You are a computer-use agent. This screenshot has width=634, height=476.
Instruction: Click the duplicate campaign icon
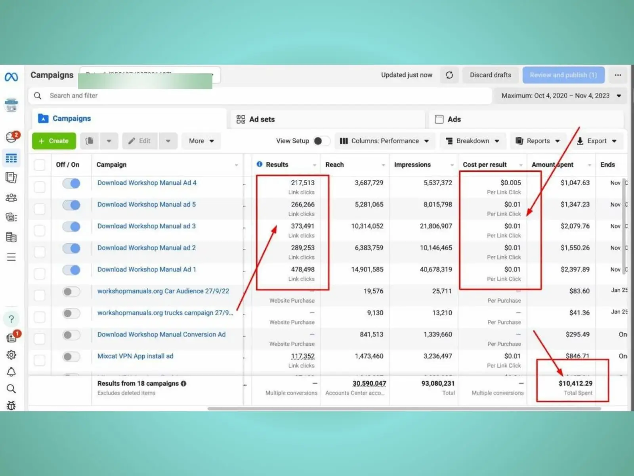pos(90,141)
